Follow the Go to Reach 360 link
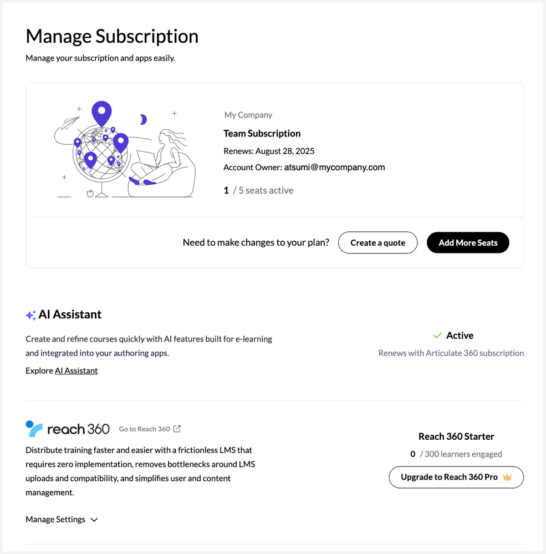The width and height of the screenshot is (546, 554). coord(145,429)
